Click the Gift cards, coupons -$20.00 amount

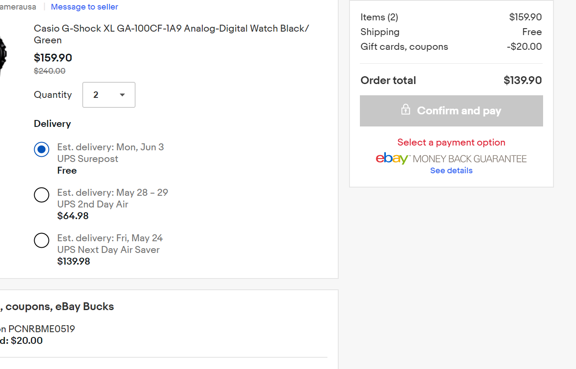(x=524, y=47)
